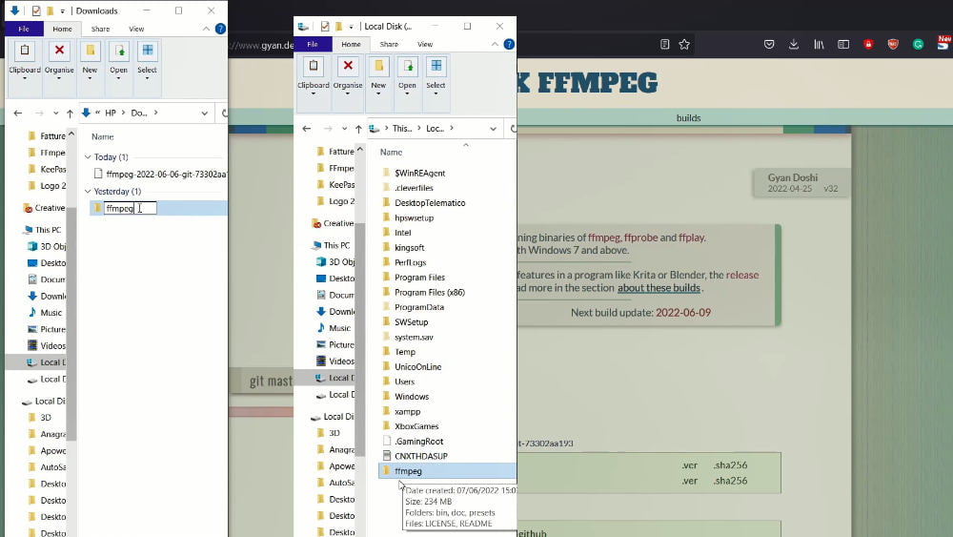Open the Open group in Downloads window ribbon
Image resolution: width=953 pixels, height=537 pixels.
tap(118, 61)
